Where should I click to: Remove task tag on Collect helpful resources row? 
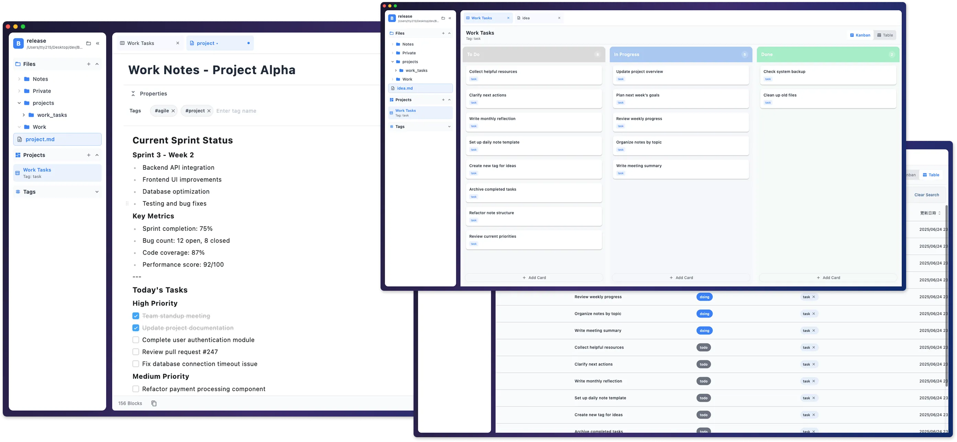click(814, 347)
